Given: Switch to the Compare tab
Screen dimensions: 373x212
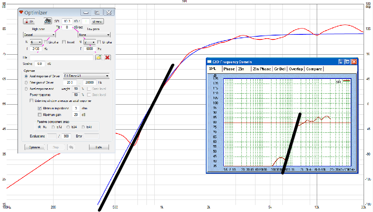Looking at the screenshot, I should tap(314, 69).
